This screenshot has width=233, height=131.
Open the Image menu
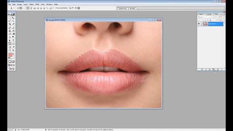click(19, 4)
